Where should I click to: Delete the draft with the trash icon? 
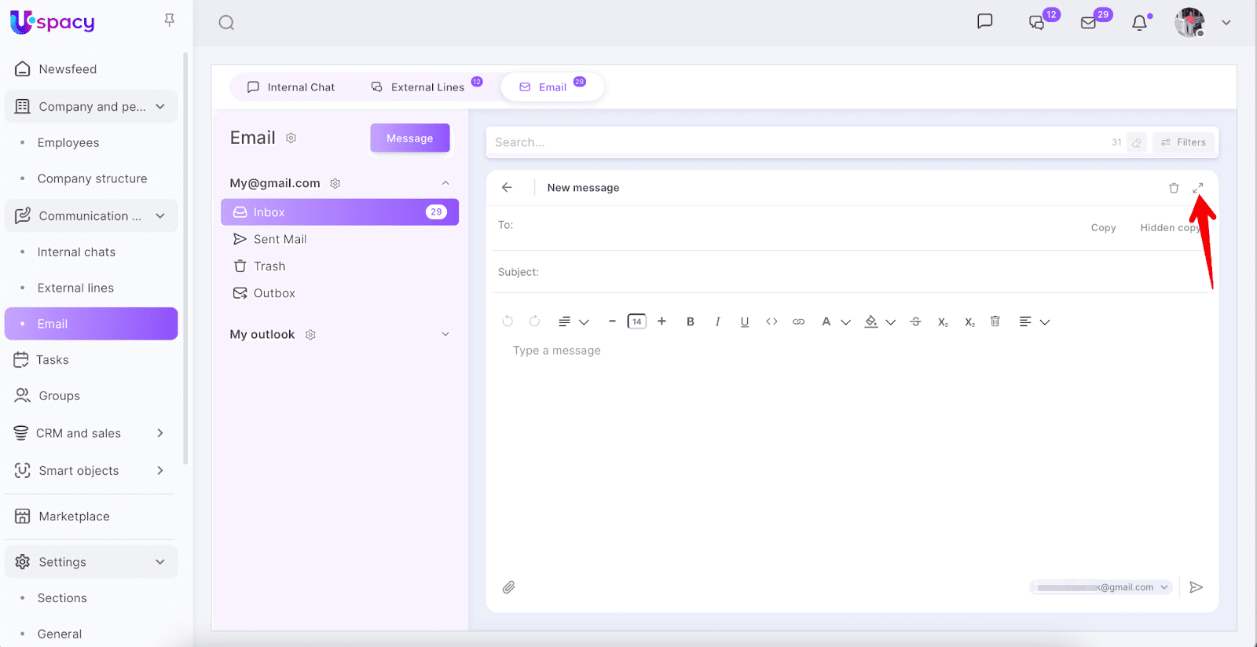1173,188
